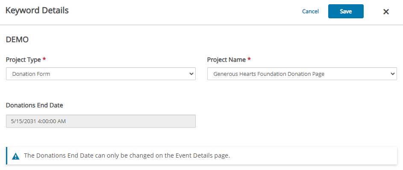Viewport: 403px width, 170px height.
Task: Save the keyword details
Action: pyautogui.click(x=346, y=11)
